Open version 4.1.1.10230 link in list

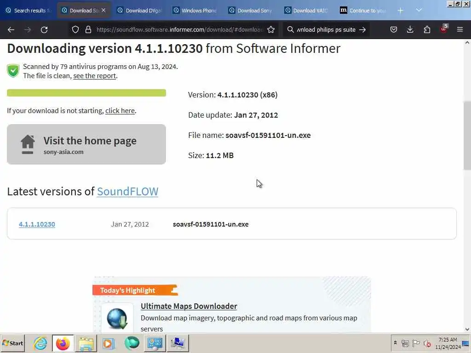tap(37, 224)
